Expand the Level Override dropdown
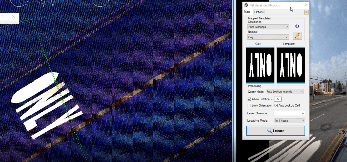 click(x=289, y=113)
